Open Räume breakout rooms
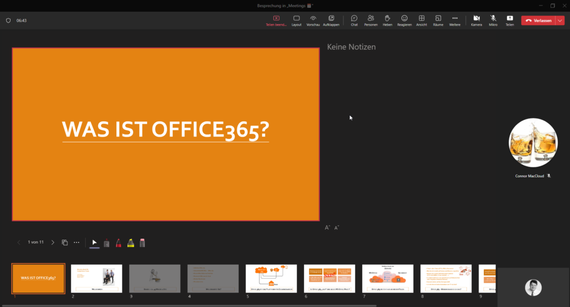 [x=439, y=21]
